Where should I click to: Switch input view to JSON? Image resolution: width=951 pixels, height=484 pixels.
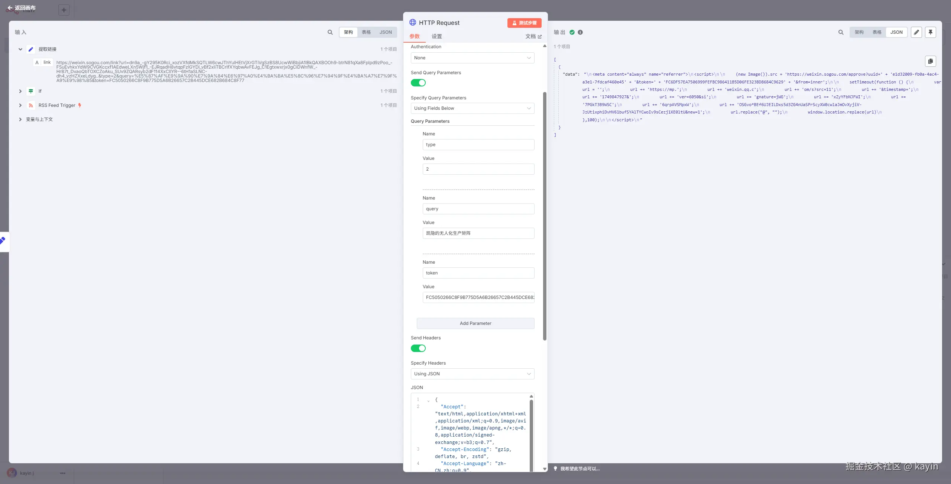tap(385, 32)
